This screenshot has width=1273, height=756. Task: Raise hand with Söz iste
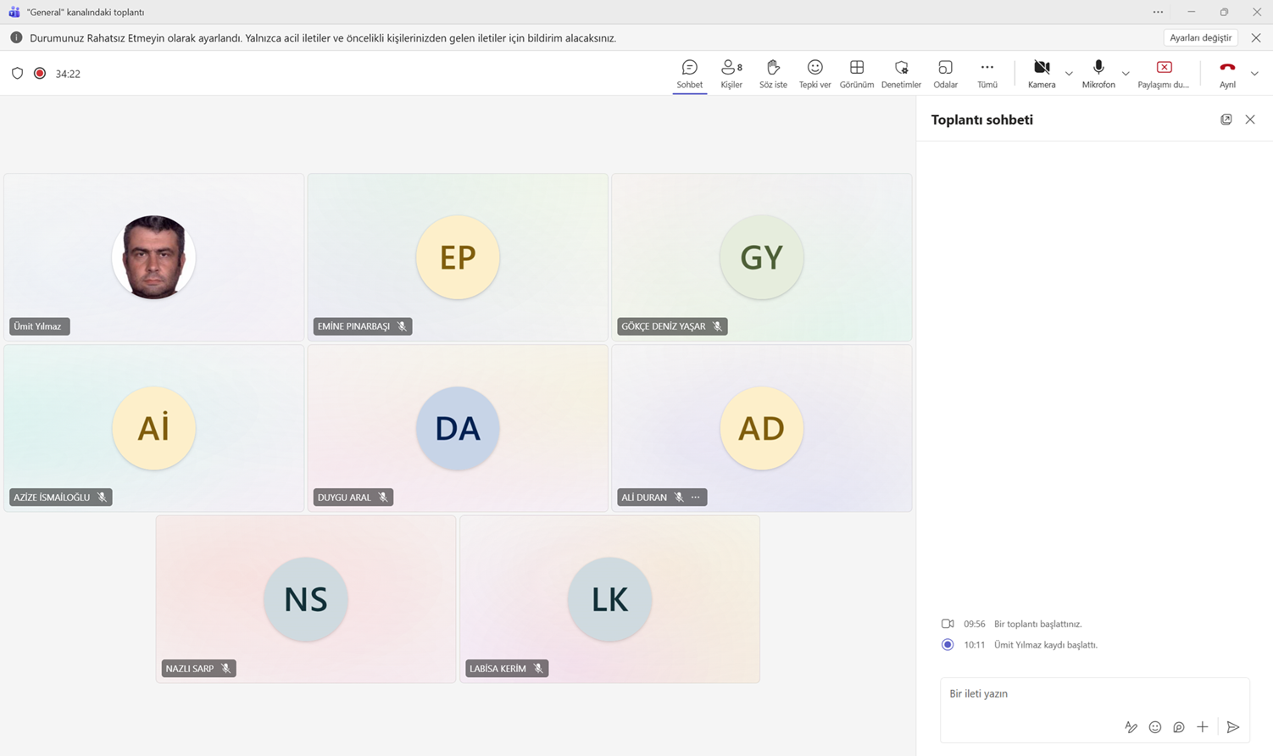click(773, 74)
